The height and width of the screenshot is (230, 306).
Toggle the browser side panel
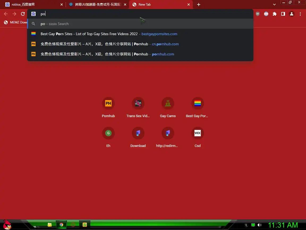(283, 14)
